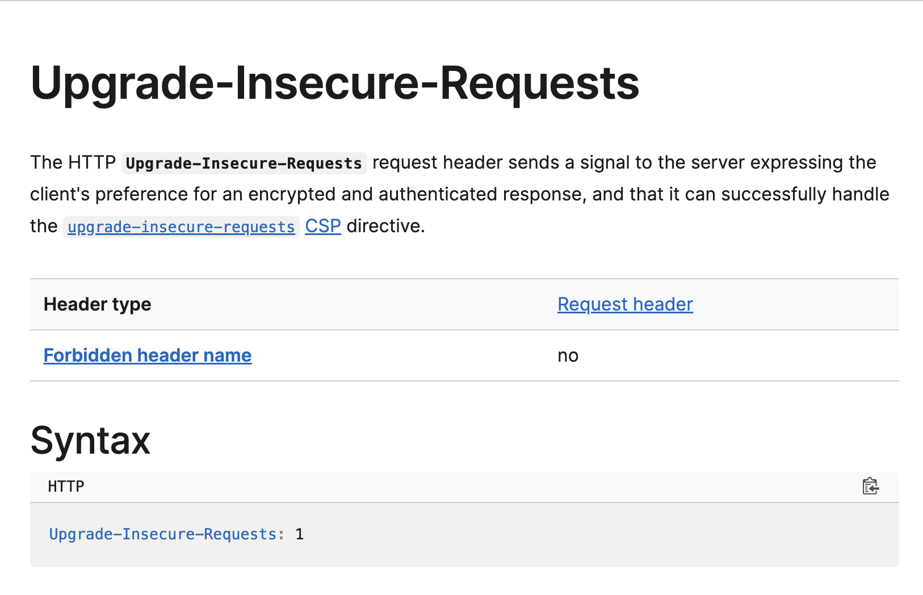923x595 pixels.
Task: Open the Forbidden header name link
Action: pos(148,355)
